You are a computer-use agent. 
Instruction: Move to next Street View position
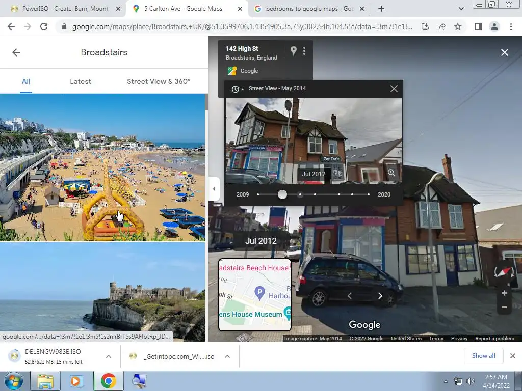[x=380, y=296]
